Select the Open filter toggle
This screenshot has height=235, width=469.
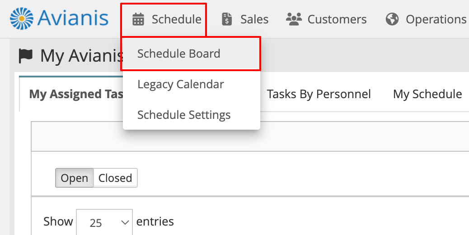[x=75, y=178]
